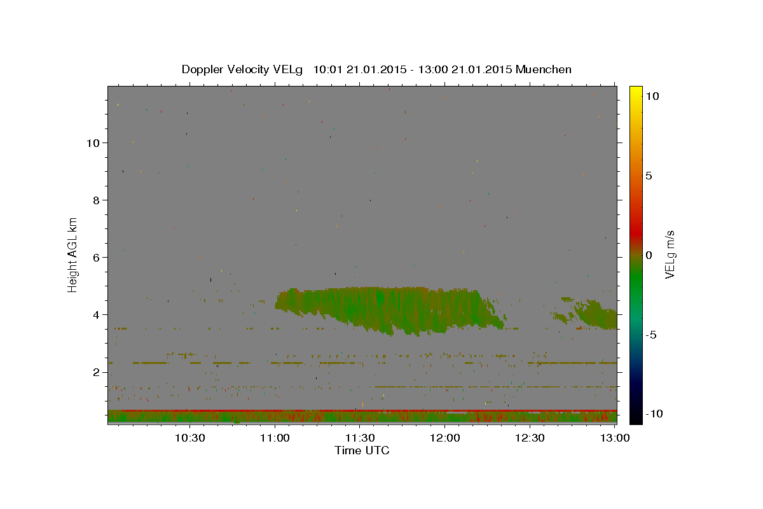Click the height axis value 2
Image resolution: width=763 pixels, height=509 pixels.
point(97,372)
